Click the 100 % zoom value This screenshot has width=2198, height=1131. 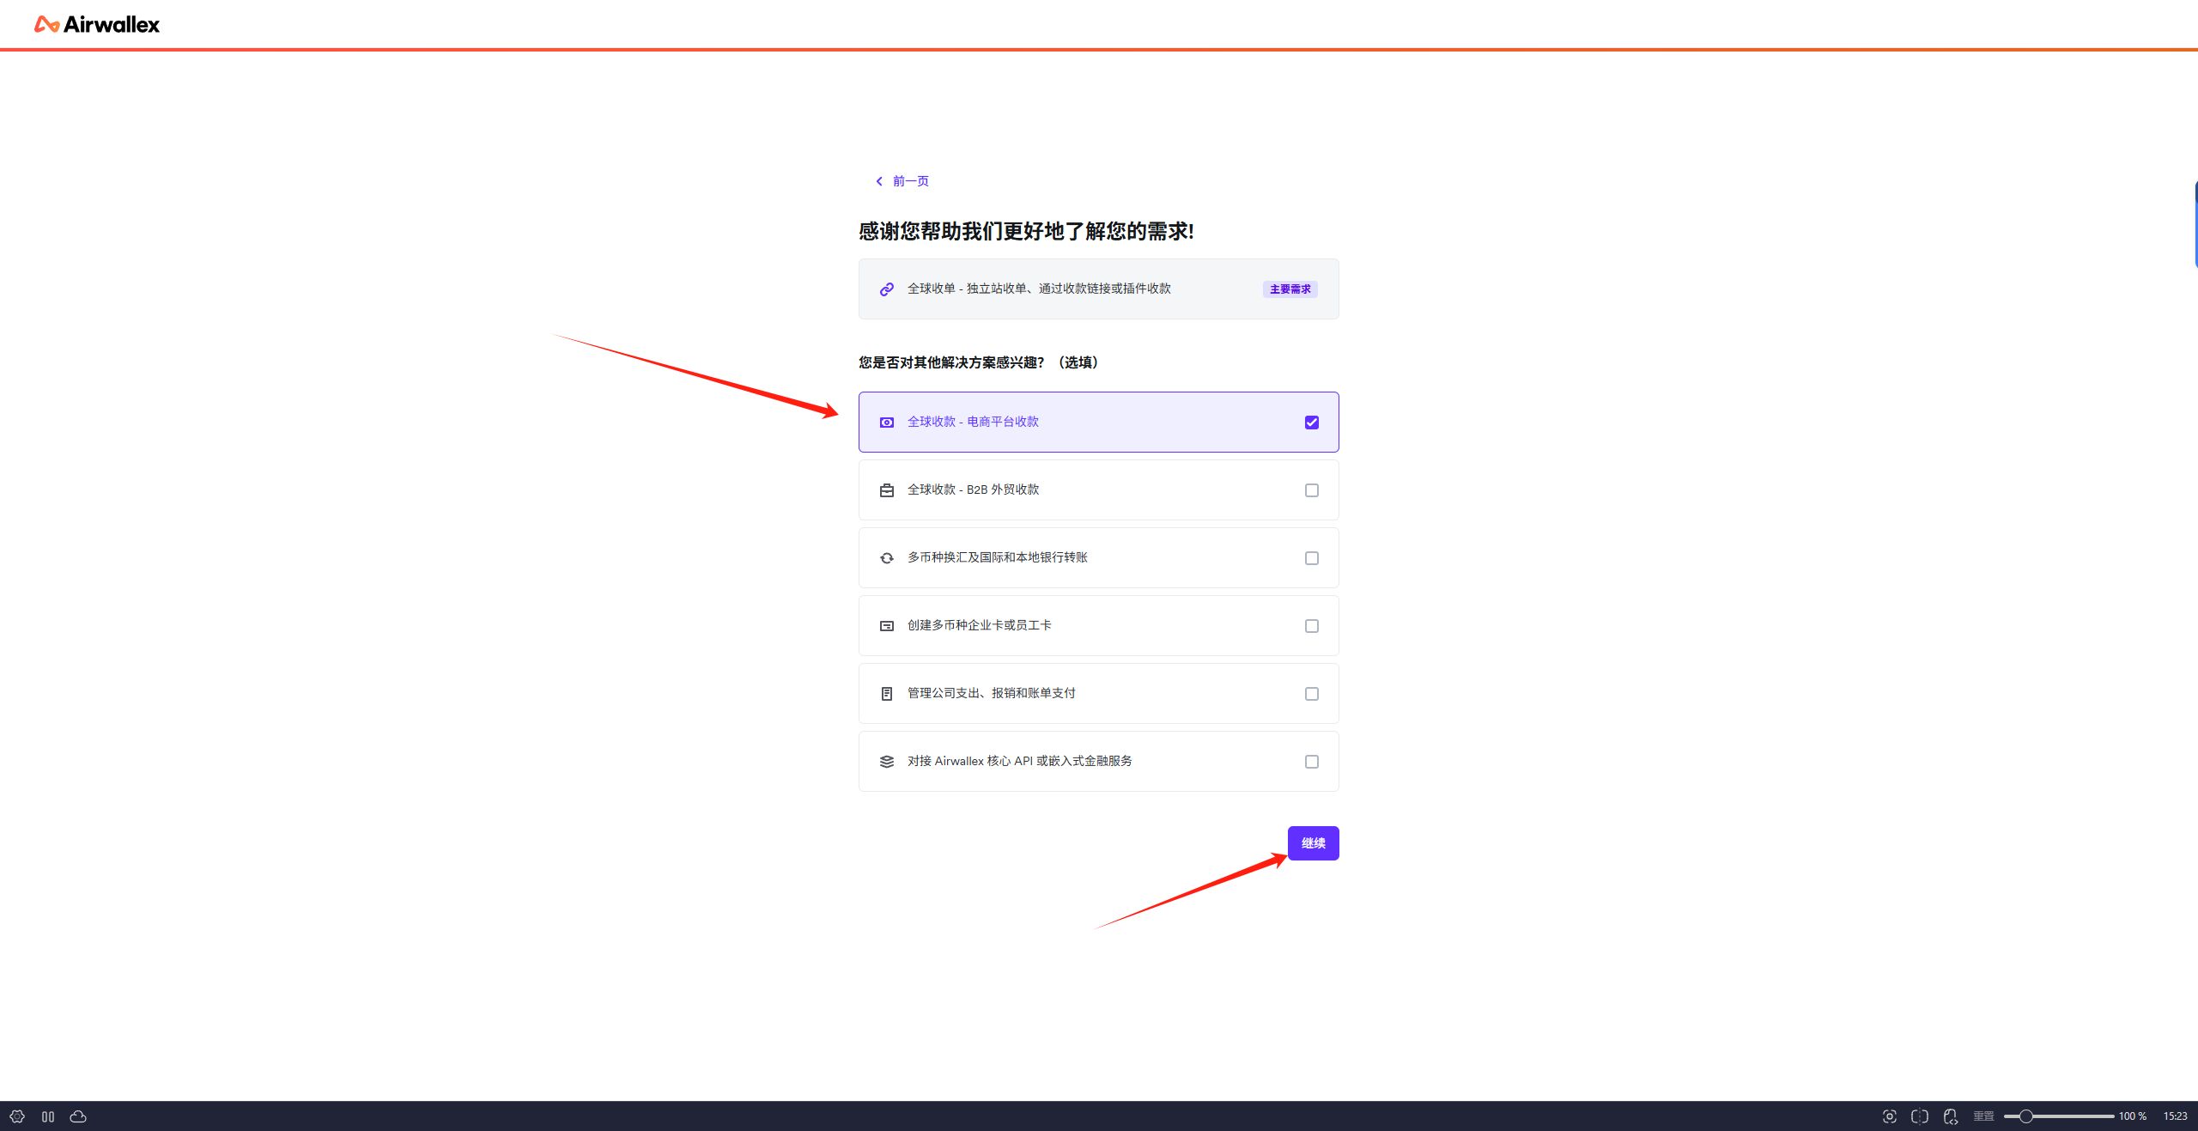pyautogui.click(x=2133, y=1116)
